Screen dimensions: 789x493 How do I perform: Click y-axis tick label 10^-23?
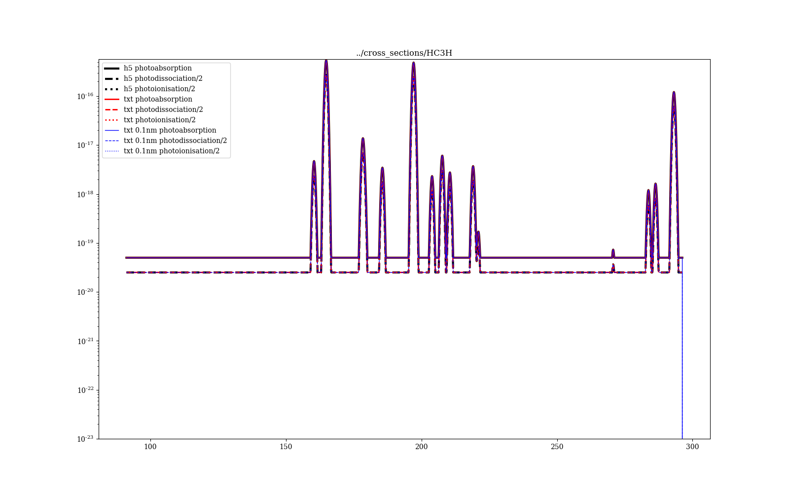tap(85, 438)
